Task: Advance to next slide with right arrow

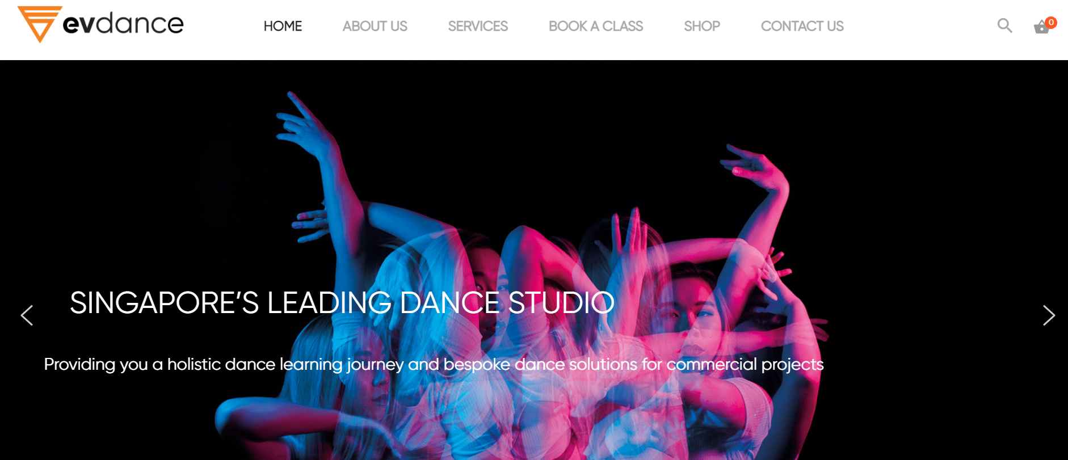Action: click(1049, 315)
